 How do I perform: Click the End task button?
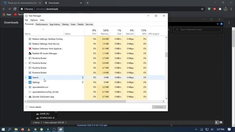(159, 107)
